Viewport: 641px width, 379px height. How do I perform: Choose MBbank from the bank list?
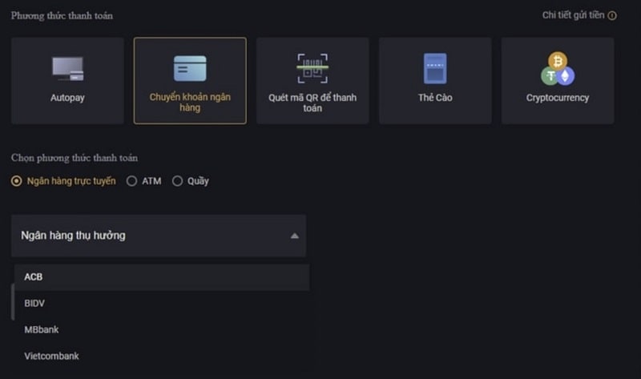[x=162, y=329]
